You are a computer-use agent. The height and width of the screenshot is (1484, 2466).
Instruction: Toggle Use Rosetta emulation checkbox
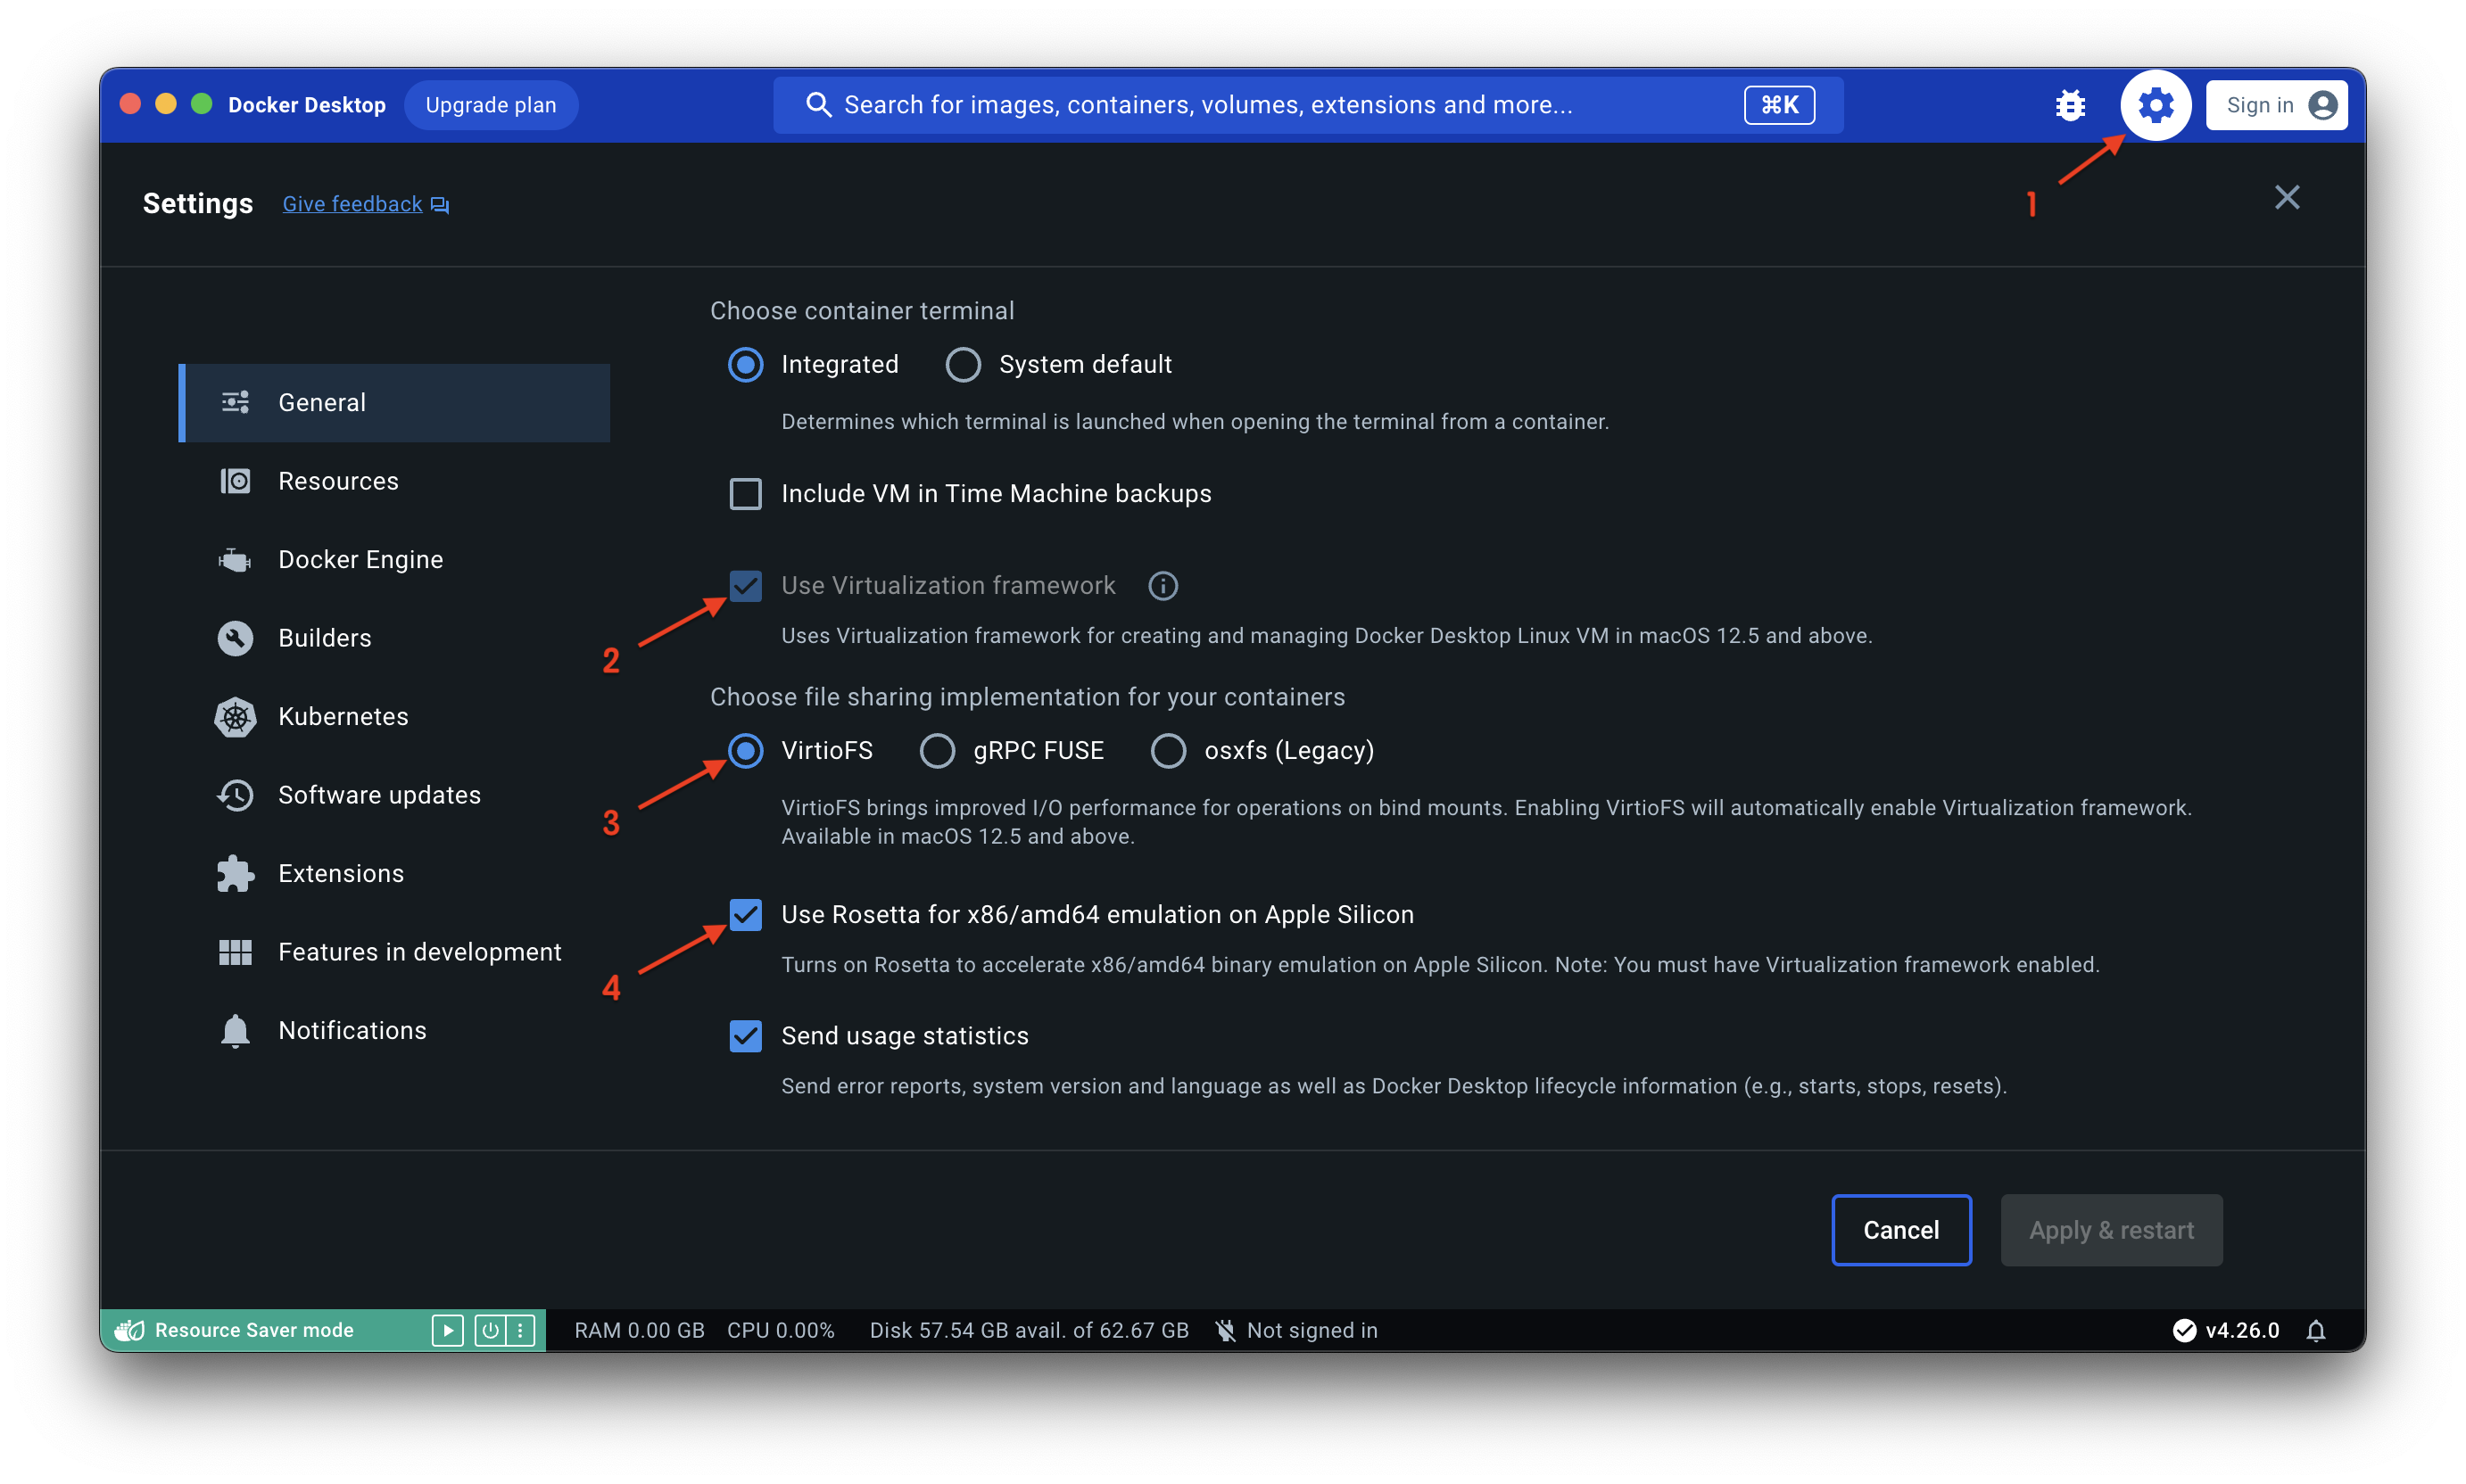(745, 915)
